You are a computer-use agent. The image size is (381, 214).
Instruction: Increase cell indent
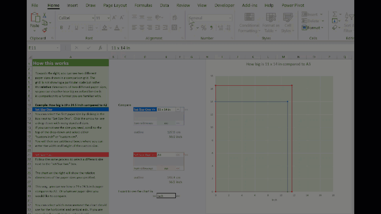(x=165, y=27)
